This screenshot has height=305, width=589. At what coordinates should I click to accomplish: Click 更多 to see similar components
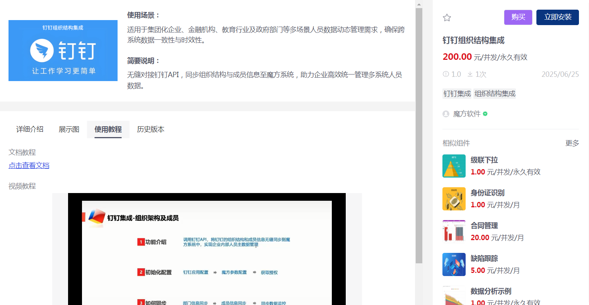pyautogui.click(x=572, y=143)
